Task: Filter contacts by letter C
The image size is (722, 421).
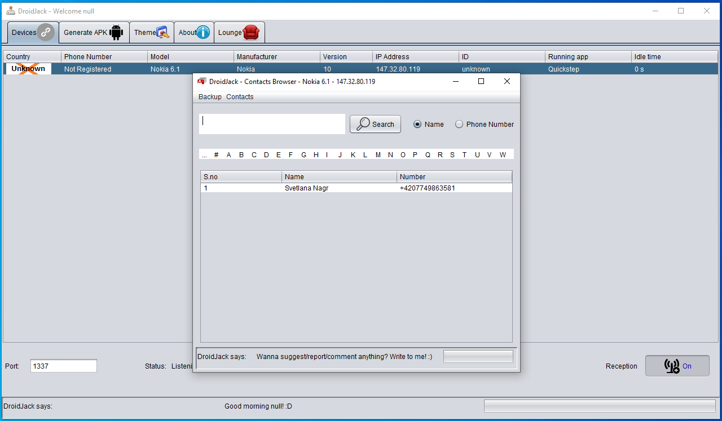Action: point(254,154)
